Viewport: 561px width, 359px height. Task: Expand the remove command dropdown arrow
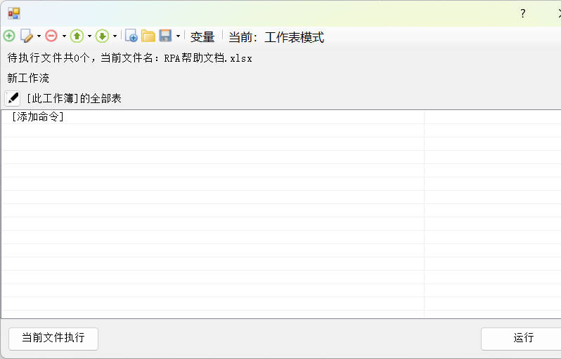pyautogui.click(x=64, y=36)
